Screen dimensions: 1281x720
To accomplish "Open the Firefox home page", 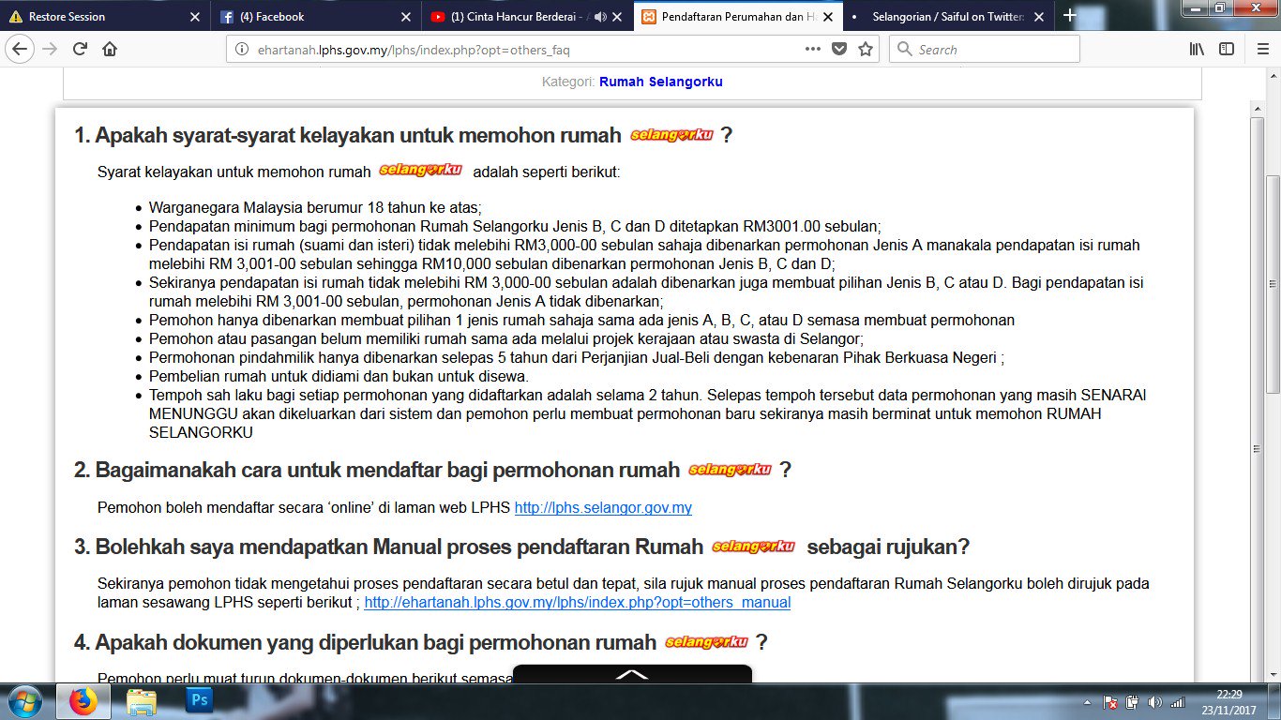I will tap(110, 49).
